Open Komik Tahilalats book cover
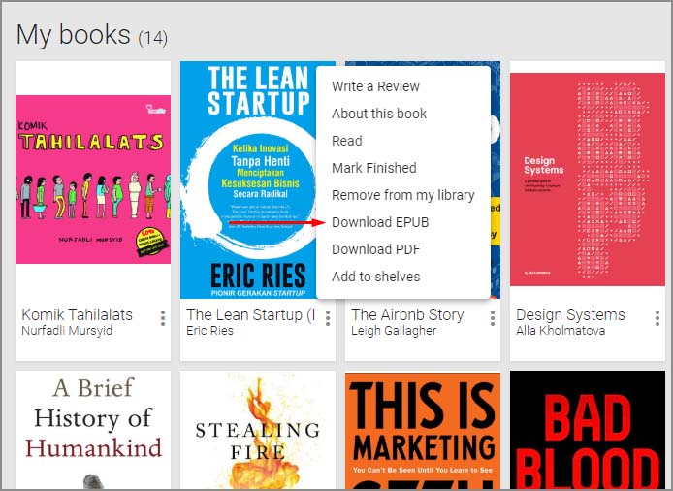Screen dimensions: 673x491 point(93,180)
